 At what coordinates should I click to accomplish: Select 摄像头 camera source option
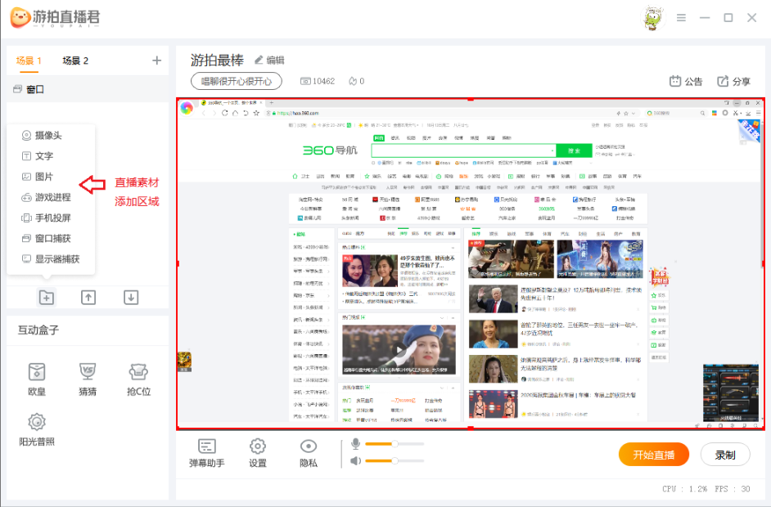click(x=47, y=136)
